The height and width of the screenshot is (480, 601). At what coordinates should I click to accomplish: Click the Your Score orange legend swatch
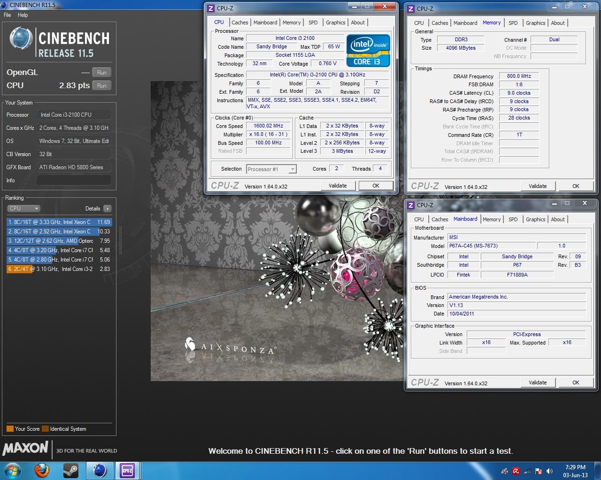click(x=10, y=429)
